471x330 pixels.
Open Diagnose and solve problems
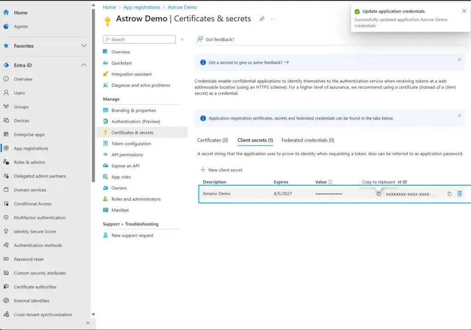(x=141, y=85)
